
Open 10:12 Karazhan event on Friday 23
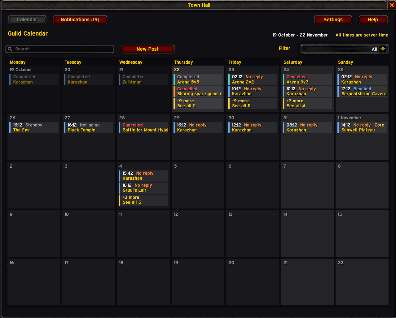tap(253, 91)
